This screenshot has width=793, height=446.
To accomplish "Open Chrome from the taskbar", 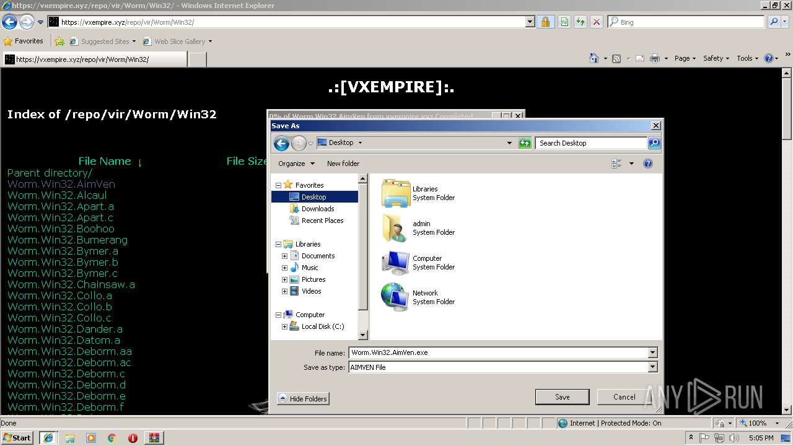I will pos(112,438).
